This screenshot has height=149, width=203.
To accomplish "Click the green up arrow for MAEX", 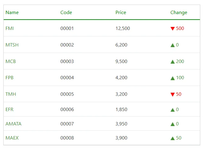I will (173, 138).
